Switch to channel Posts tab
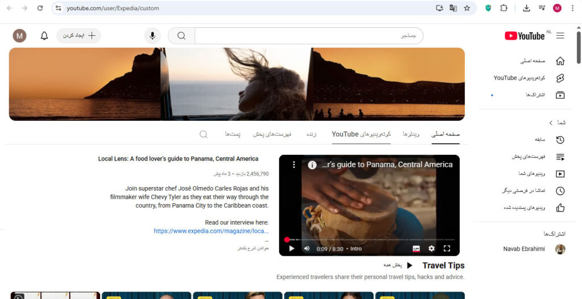Viewport: 582px width, 299px height. pos(232,134)
